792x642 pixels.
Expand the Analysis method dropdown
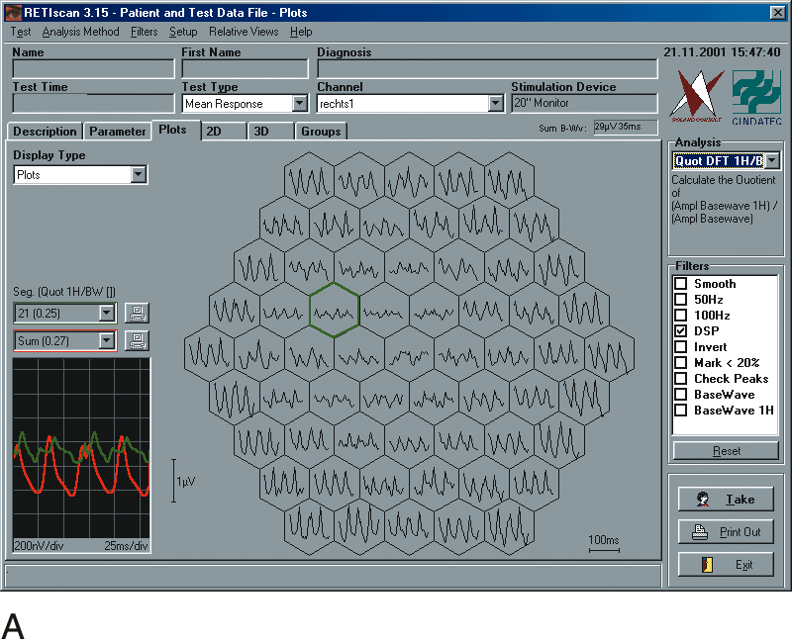[x=772, y=161]
